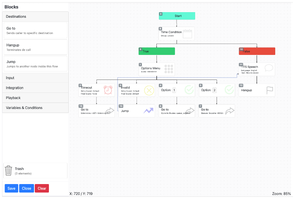Viewport: 295px width, 199px height.
Task: Click the purple arrow icon on Jump node
Action: click(x=148, y=111)
